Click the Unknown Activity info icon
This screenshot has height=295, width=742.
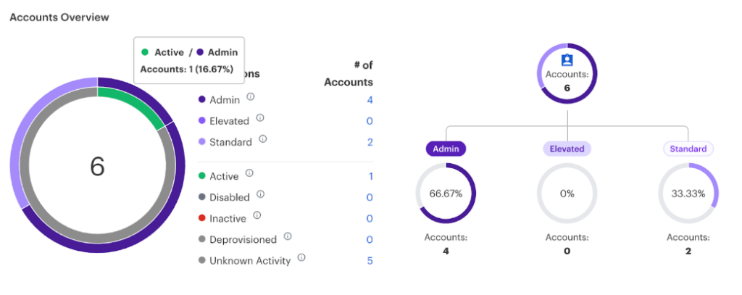coord(301,257)
